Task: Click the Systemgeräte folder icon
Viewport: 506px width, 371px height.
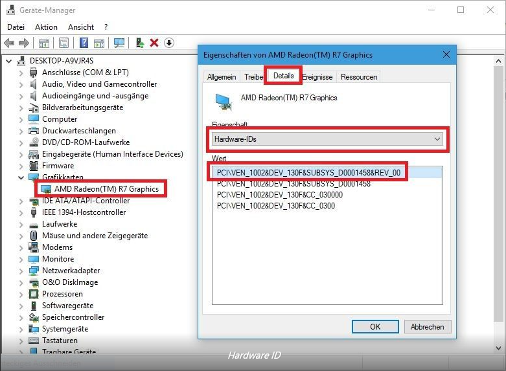Action: [x=34, y=329]
